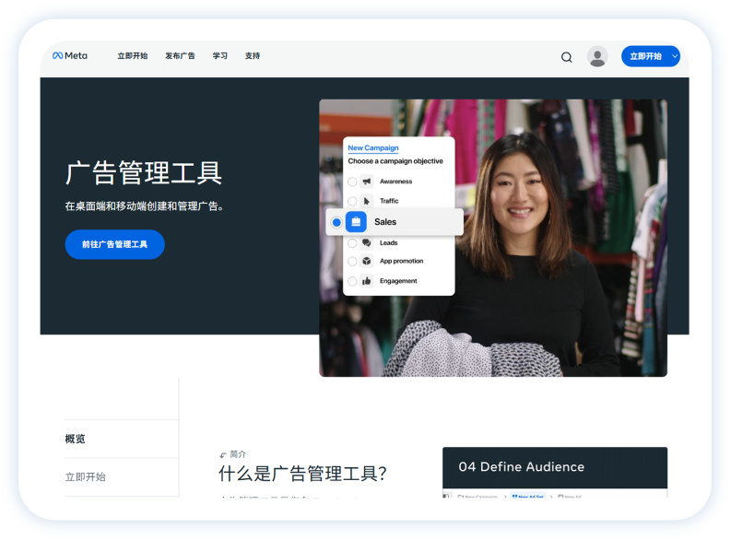Click the 简介 anchor link
Viewport: 731px width, 540px height.
click(x=232, y=454)
